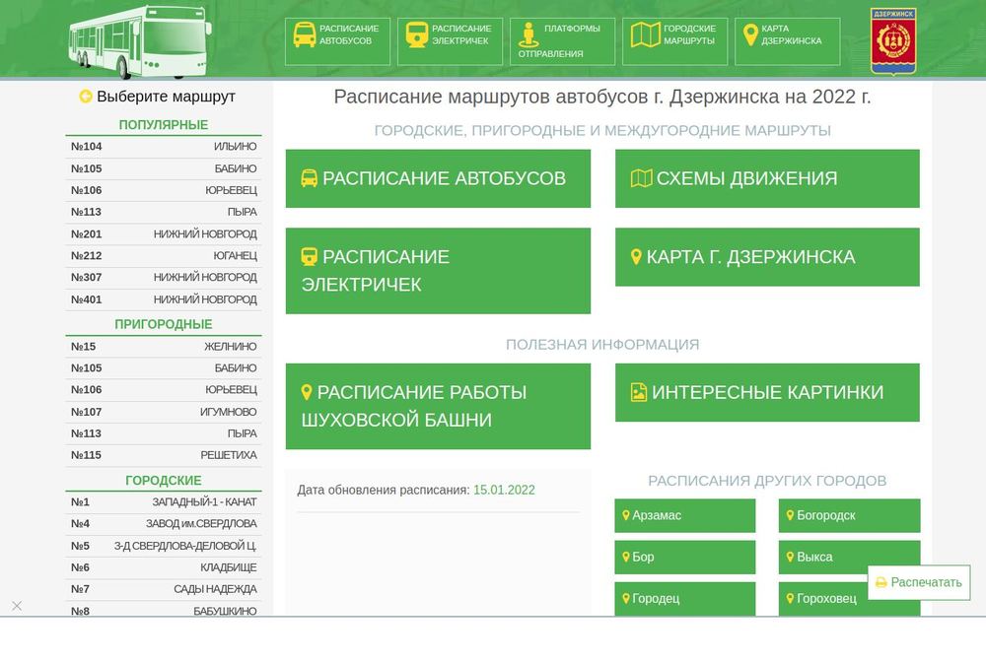The height and width of the screenshot is (662, 986).
Task: Open the Городские маршруты header menu item
Action: [674, 41]
